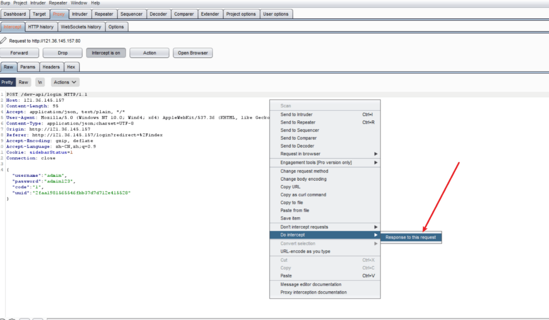Toggle the \n non-printable characters button
This screenshot has height=320, width=549.
coord(40,82)
